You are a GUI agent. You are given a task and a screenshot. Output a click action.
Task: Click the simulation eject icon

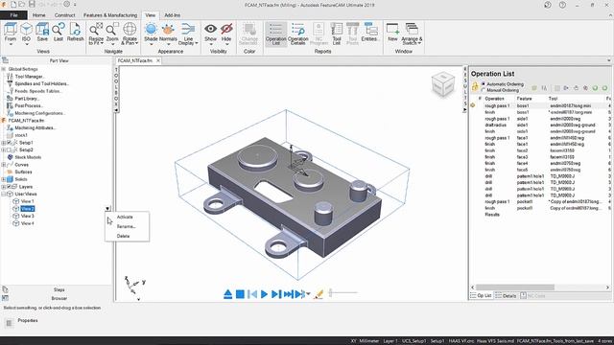point(228,294)
